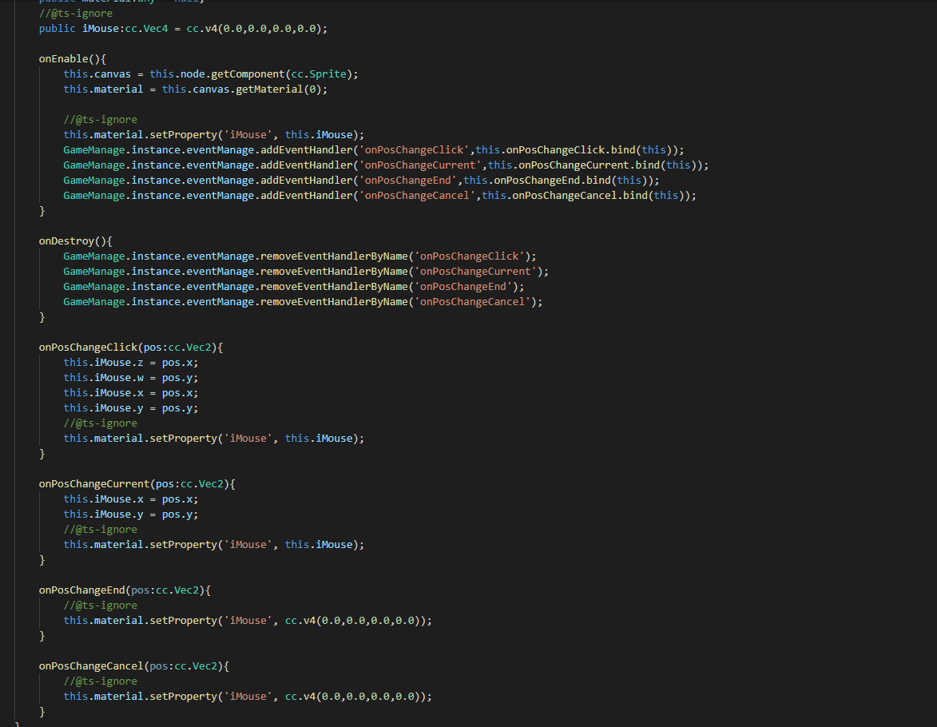The width and height of the screenshot is (937, 727).
Task: Click the getComponent call
Action: tap(236, 74)
